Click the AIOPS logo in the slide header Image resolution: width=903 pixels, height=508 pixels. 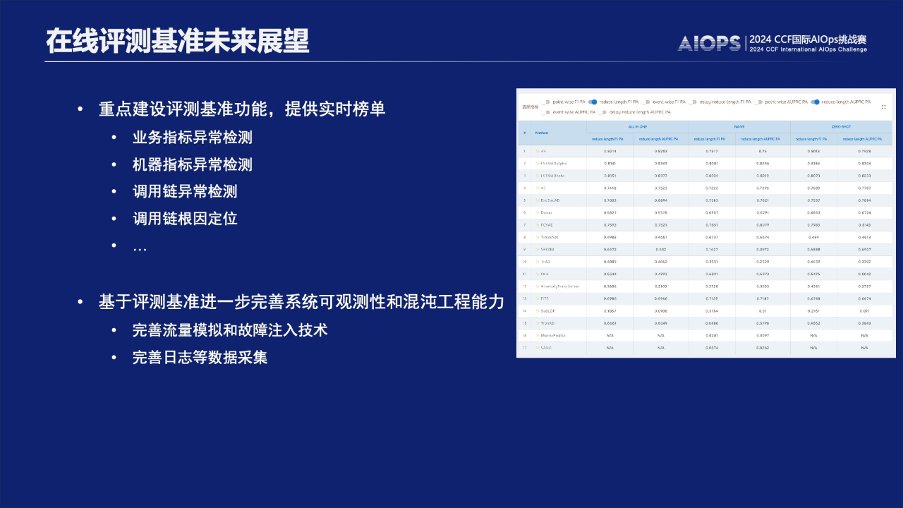point(709,43)
